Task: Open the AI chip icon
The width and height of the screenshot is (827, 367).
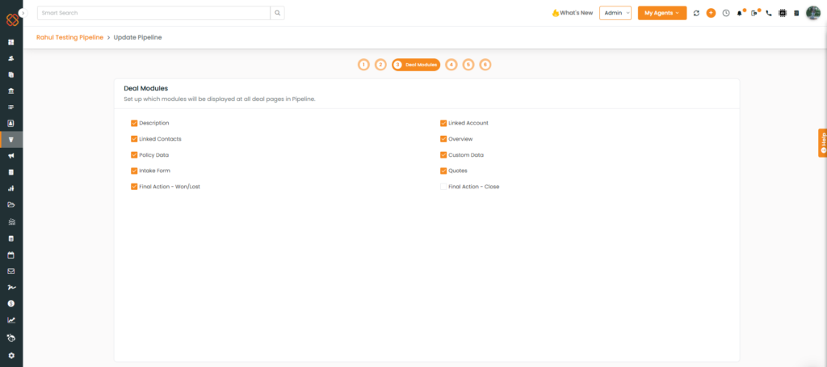Action: point(782,13)
